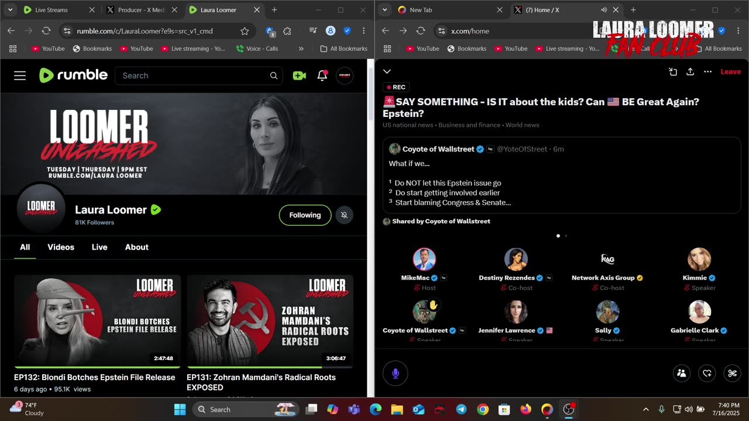Viewport: 749px width, 421px height.
Task: Collapse the X Space with the chevron
Action: click(x=387, y=71)
